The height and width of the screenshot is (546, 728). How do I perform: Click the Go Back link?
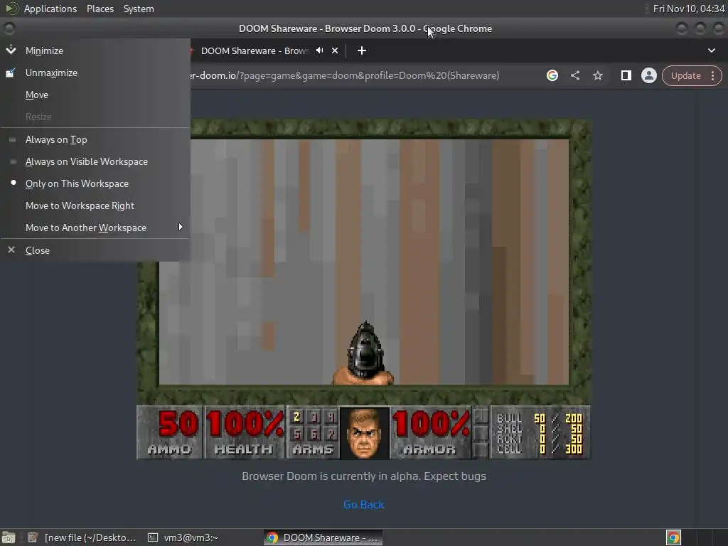tap(363, 504)
